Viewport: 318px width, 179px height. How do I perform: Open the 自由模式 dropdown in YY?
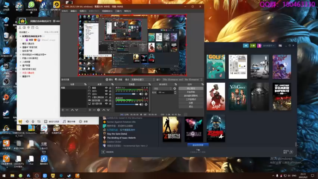[24, 32]
